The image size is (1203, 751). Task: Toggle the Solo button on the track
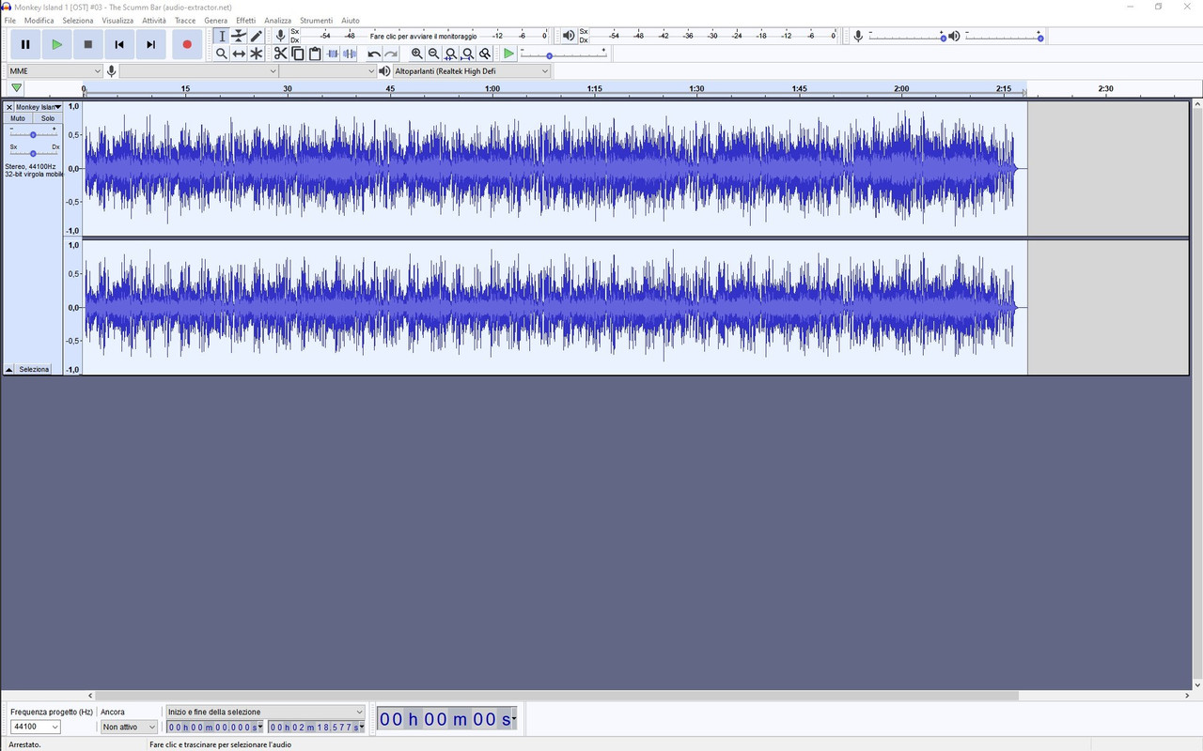(47, 118)
